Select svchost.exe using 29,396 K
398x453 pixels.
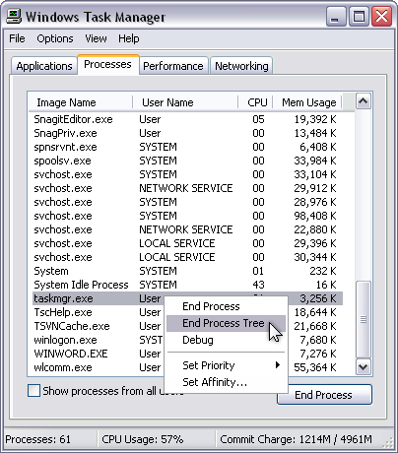click(187, 243)
